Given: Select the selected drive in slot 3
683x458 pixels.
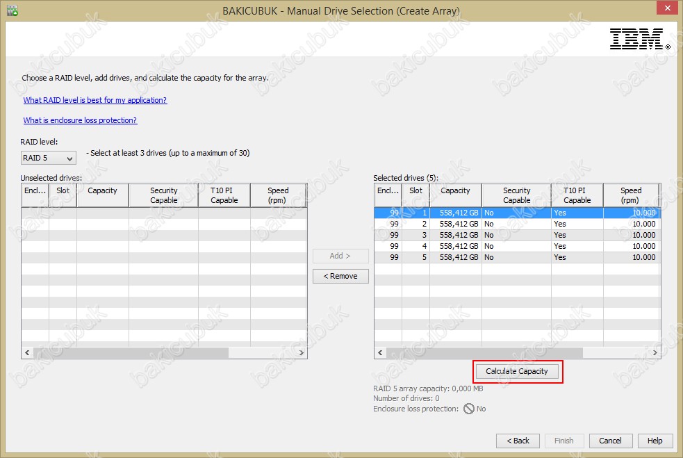Looking at the screenshot, I should [x=517, y=235].
